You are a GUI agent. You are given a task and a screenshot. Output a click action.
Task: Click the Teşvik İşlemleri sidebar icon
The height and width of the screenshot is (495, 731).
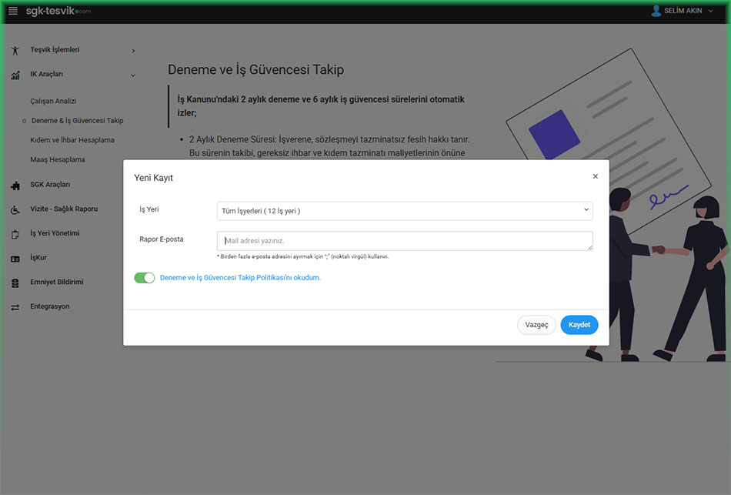[15, 51]
